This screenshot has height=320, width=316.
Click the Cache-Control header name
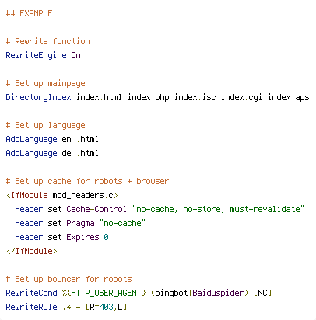click(97, 209)
